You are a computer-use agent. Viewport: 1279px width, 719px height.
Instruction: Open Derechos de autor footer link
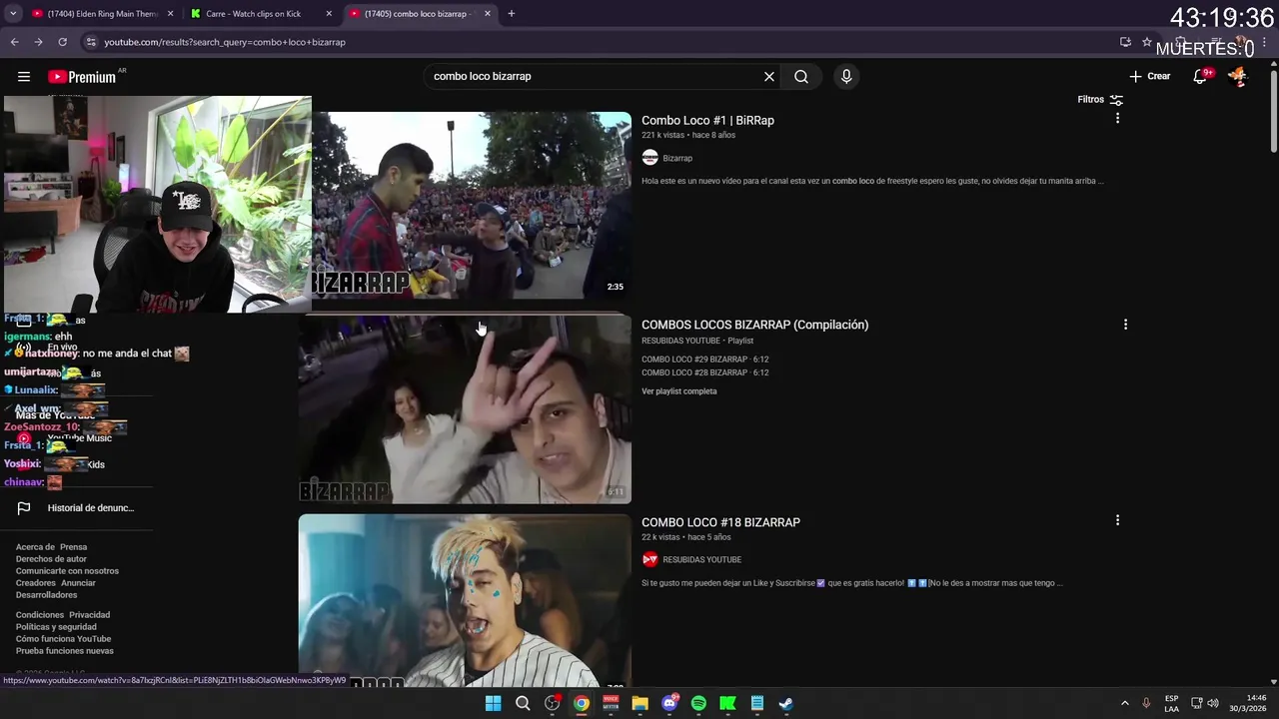pos(51,559)
